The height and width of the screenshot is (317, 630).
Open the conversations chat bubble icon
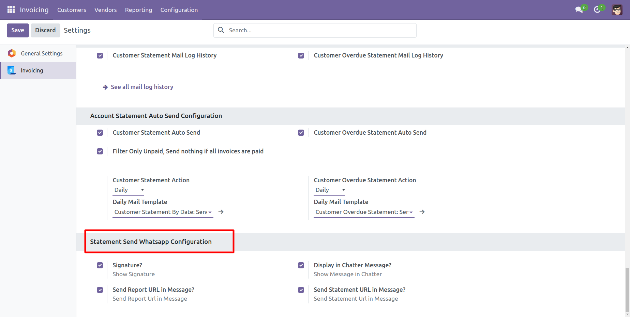(579, 10)
